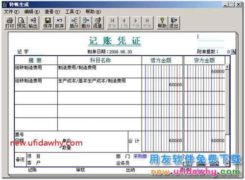Save the voucher with 保存 icon
245x180 pixels.
tap(48, 23)
